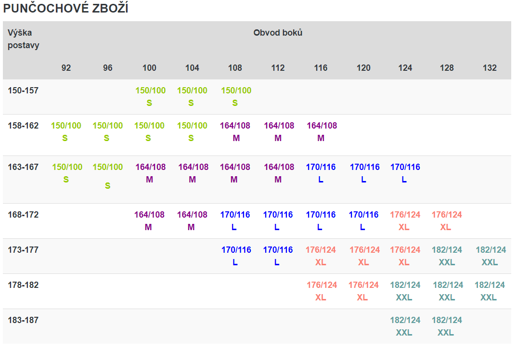This screenshot has height=350, width=517.
Task: Select hip circumference column header 132
Action: pyautogui.click(x=490, y=68)
